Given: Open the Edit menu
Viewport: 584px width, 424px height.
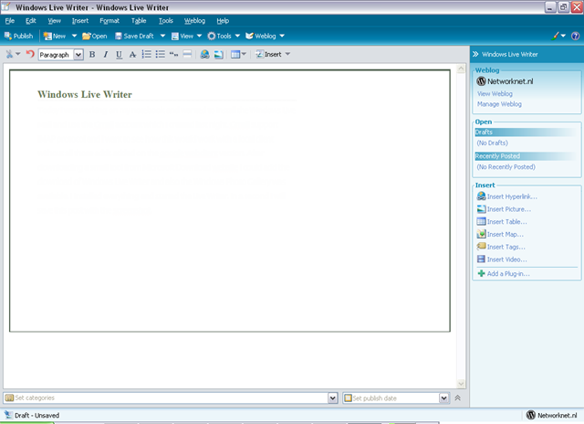Looking at the screenshot, I should [x=30, y=21].
